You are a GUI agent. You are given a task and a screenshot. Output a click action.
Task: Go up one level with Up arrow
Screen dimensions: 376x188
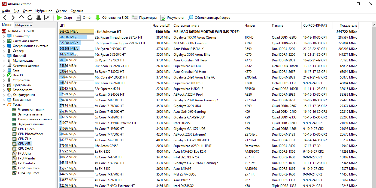point(22,17)
